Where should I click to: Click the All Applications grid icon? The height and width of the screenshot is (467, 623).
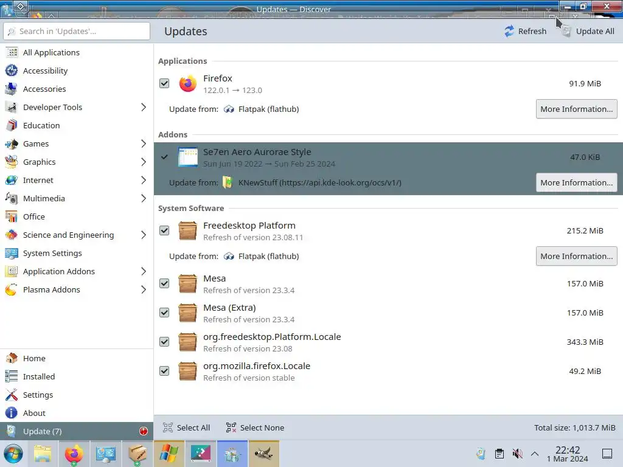(12, 52)
